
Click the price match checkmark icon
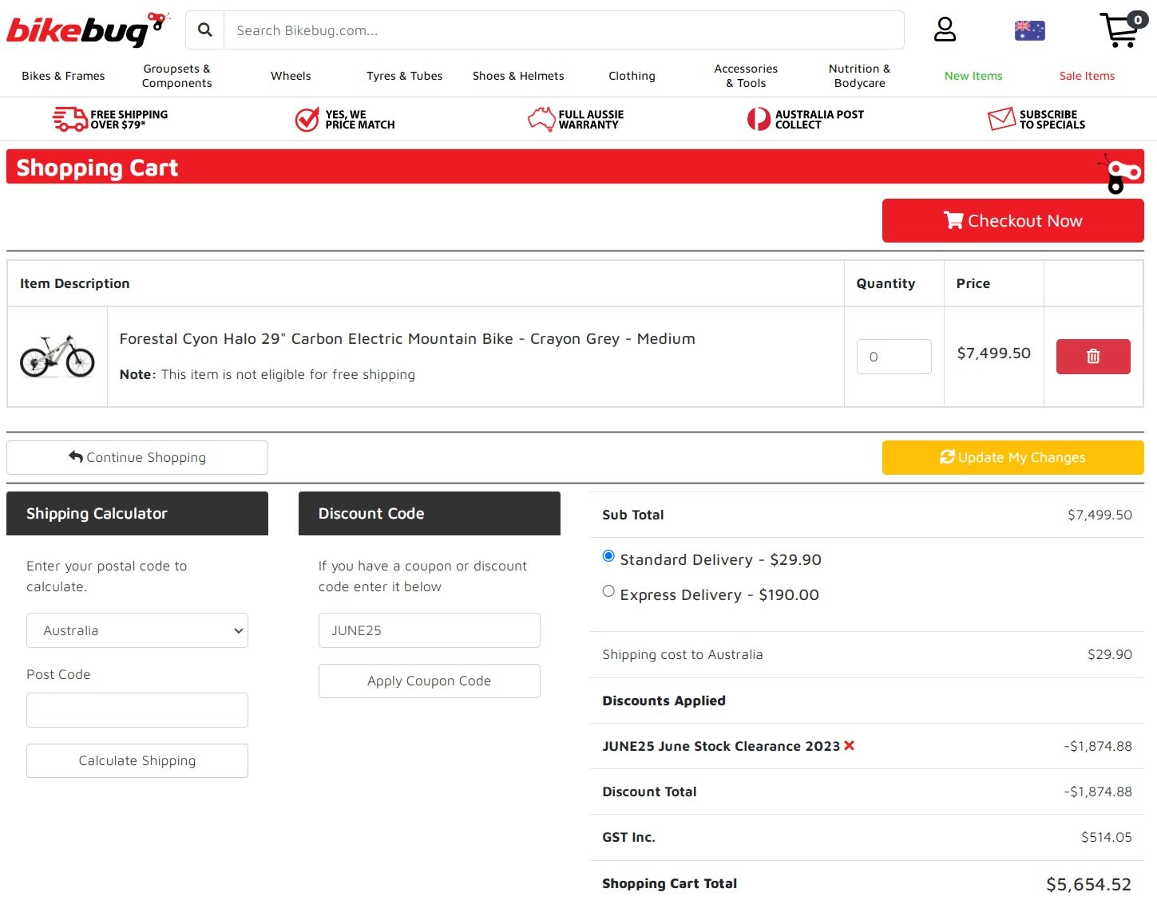307,119
